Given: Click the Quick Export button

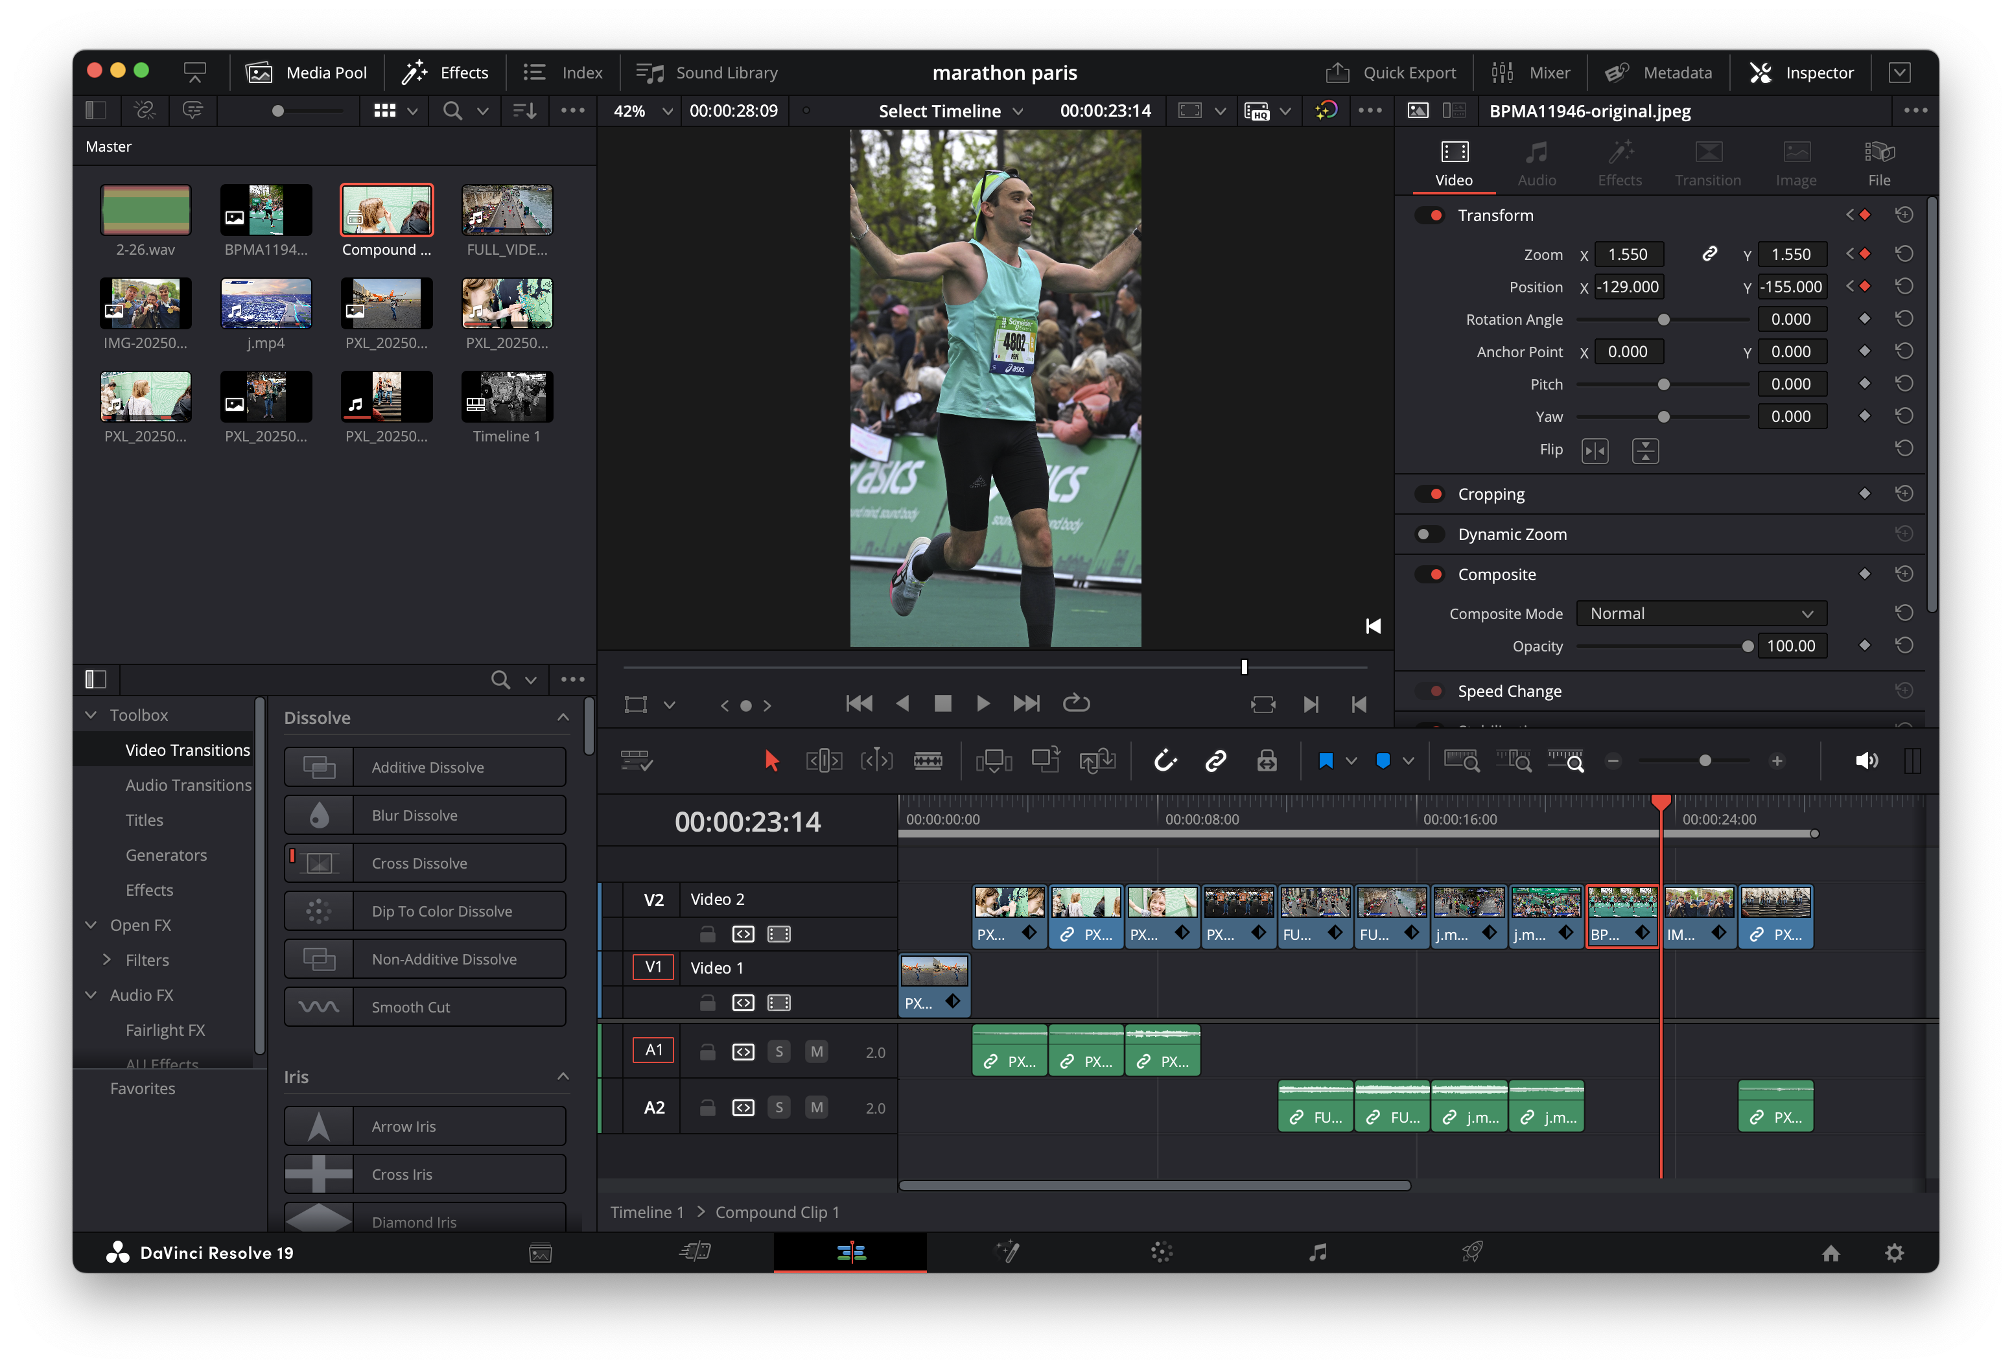Looking at the screenshot, I should (1390, 73).
